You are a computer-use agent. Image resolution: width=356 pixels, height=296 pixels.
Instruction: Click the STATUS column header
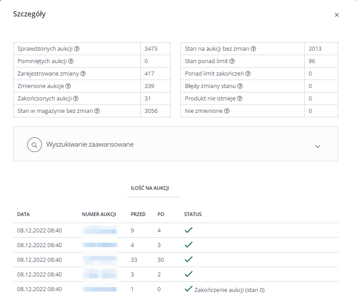point(193,214)
